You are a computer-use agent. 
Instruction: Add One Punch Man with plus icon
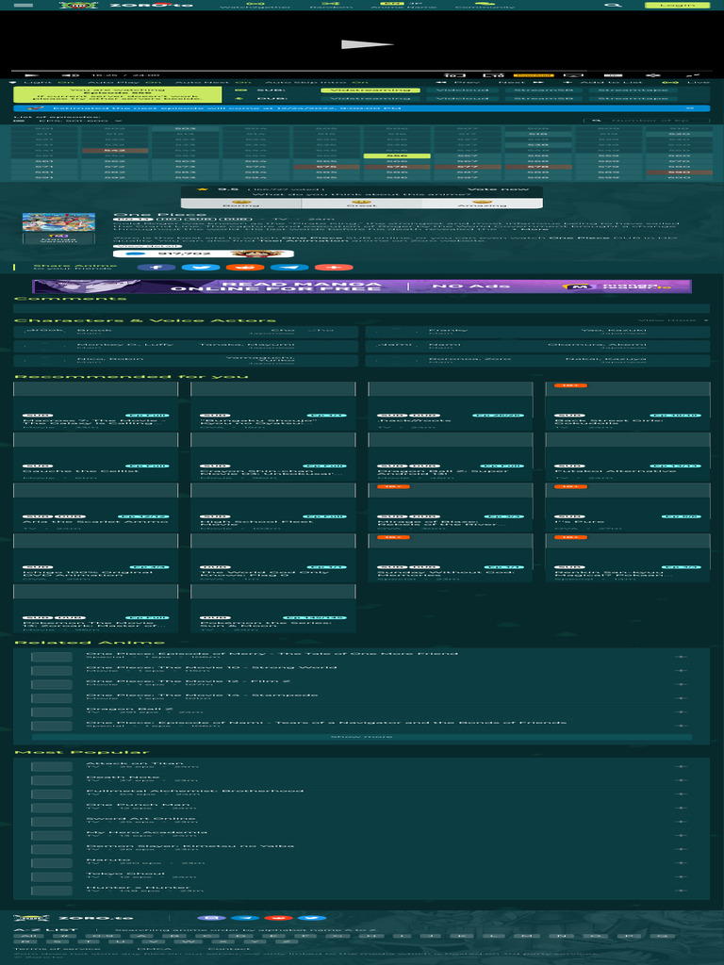tap(681, 808)
